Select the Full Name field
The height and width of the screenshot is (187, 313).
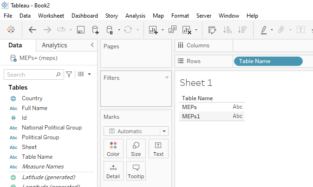coord(34,108)
